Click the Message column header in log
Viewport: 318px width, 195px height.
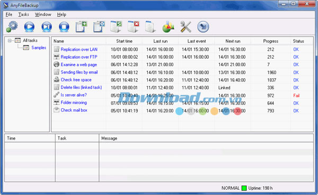(x=206, y=138)
